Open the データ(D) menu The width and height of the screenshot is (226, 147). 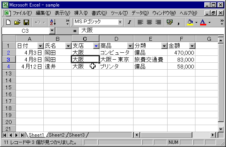click(140, 13)
